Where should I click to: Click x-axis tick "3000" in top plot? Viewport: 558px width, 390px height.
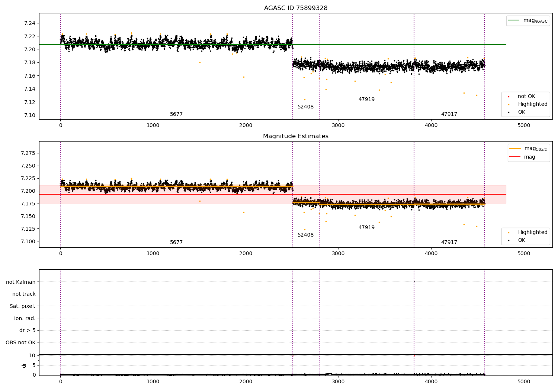click(339, 126)
